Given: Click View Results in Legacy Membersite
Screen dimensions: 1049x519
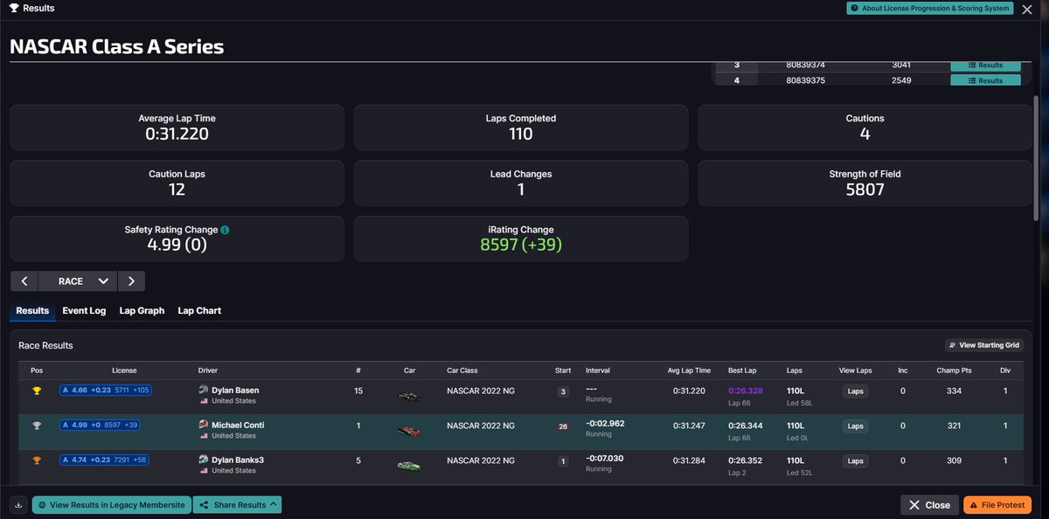Looking at the screenshot, I should click(x=111, y=505).
